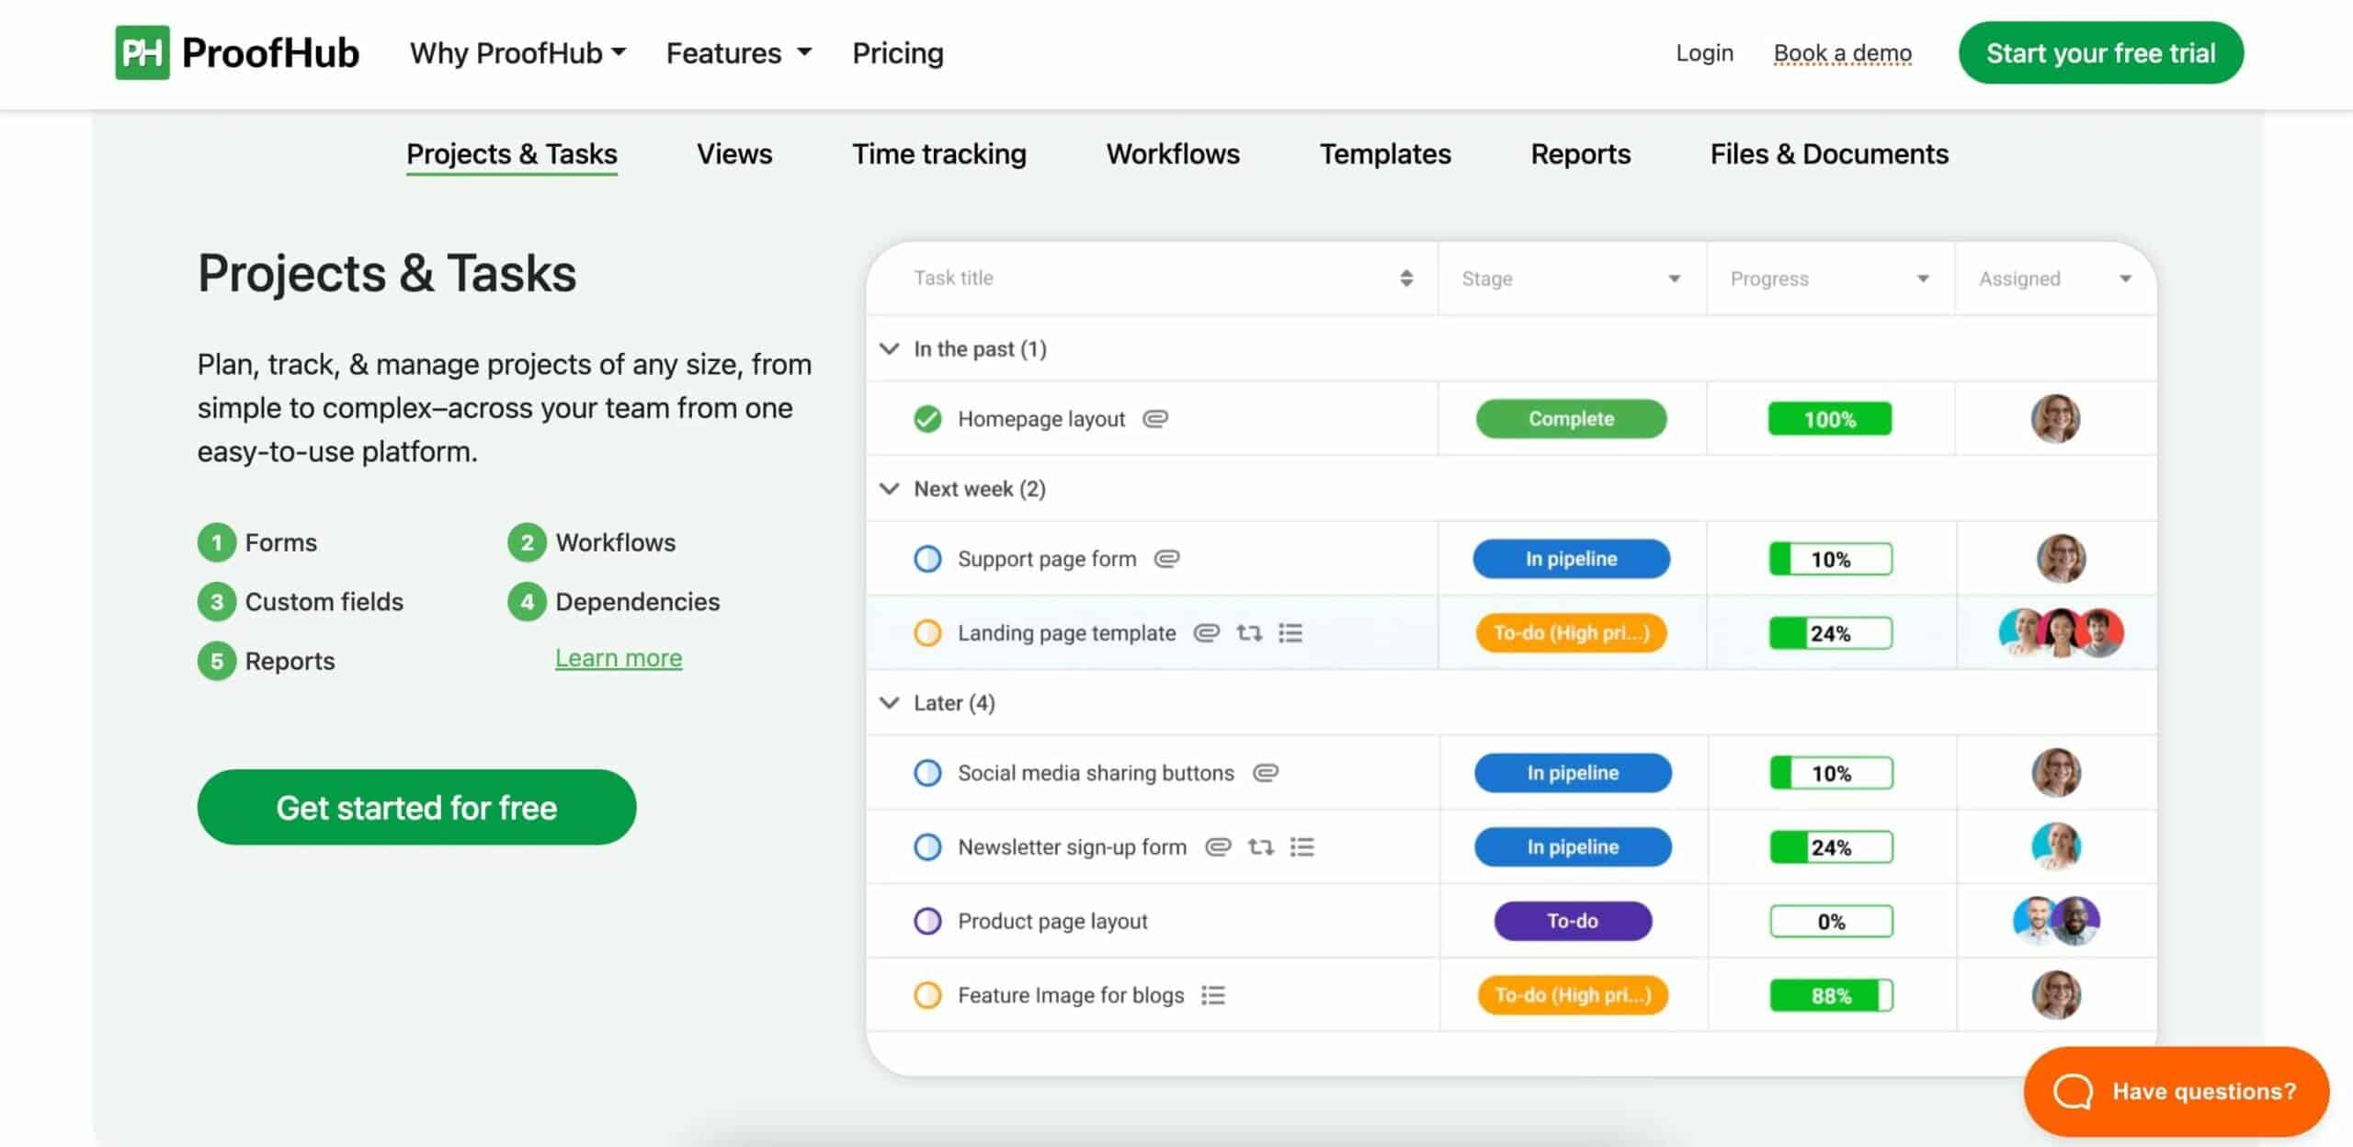Collapse the Next week section
2353x1147 pixels.
pos(888,488)
